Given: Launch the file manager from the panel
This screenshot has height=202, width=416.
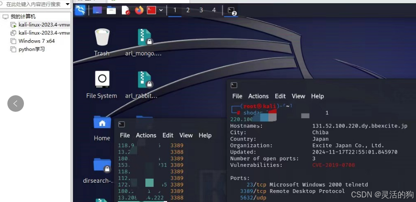Looking at the screenshot, I should (x=111, y=11).
